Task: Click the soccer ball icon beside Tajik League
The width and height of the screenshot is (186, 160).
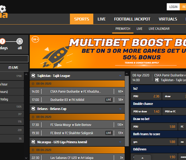Action: coord(33,76)
